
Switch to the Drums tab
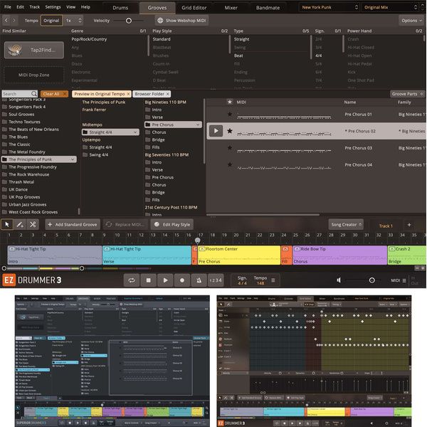coord(120,8)
